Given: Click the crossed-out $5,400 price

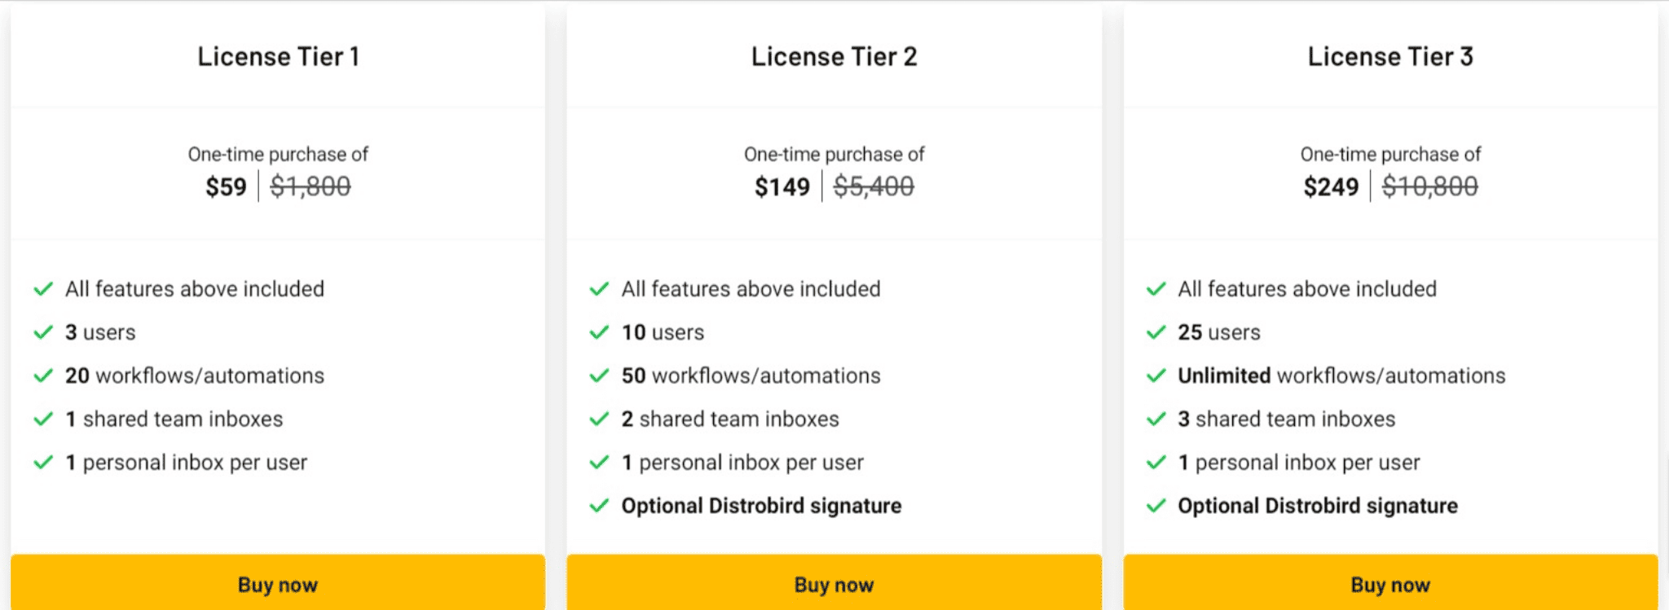Looking at the screenshot, I should click(x=874, y=187).
